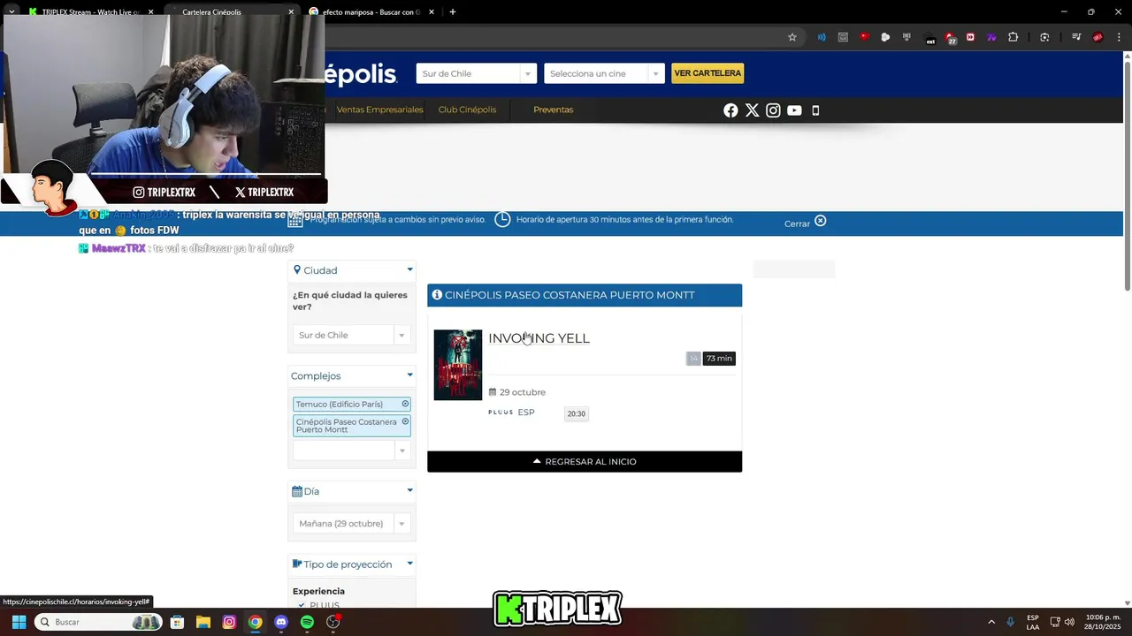Switch to efecto mariposa search tab
The width and height of the screenshot is (1132, 636).
tap(370, 12)
